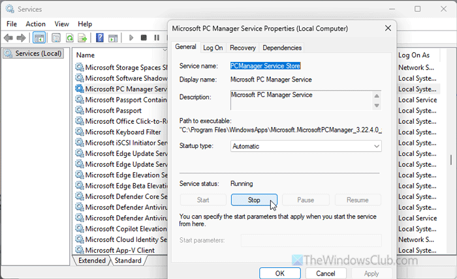
Task: Click the disabled Start button in the dialog
Action: [203, 200]
